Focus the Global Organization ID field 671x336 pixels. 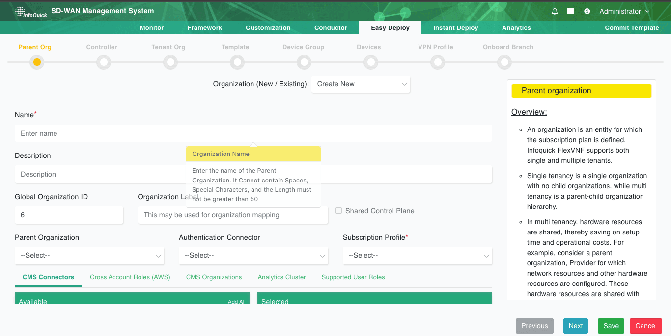[x=69, y=215]
